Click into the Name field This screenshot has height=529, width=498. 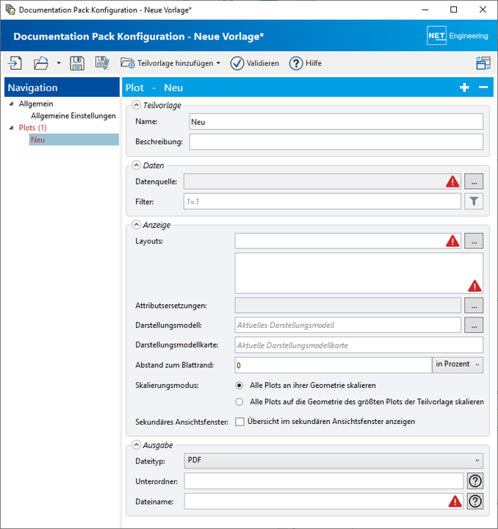pos(336,122)
